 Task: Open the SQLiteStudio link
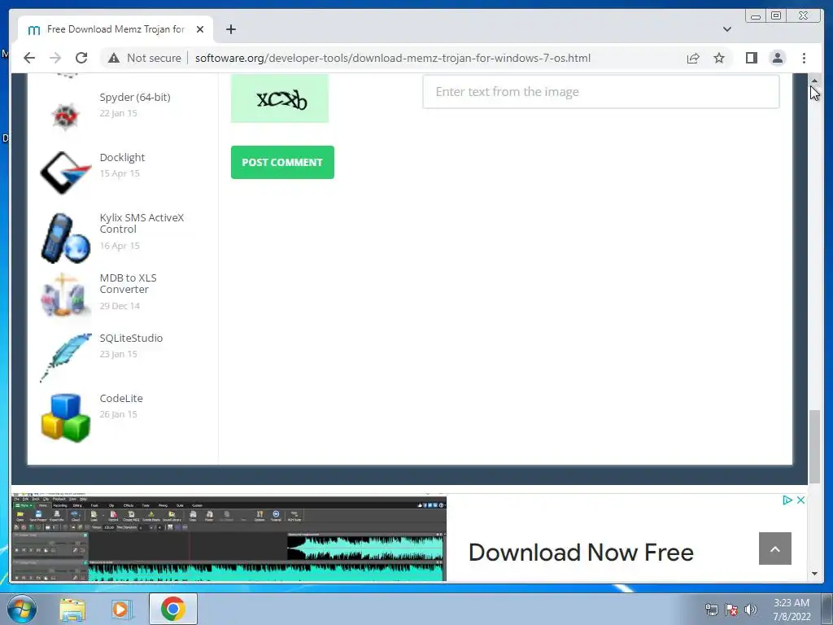[x=131, y=338]
